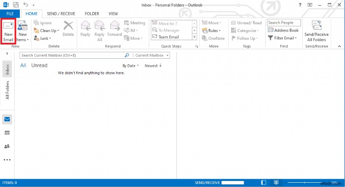Image resolution: width=345 pixels, height=187 pixels.
Task: Switch to Calendar view
Action: click(7, 133)
